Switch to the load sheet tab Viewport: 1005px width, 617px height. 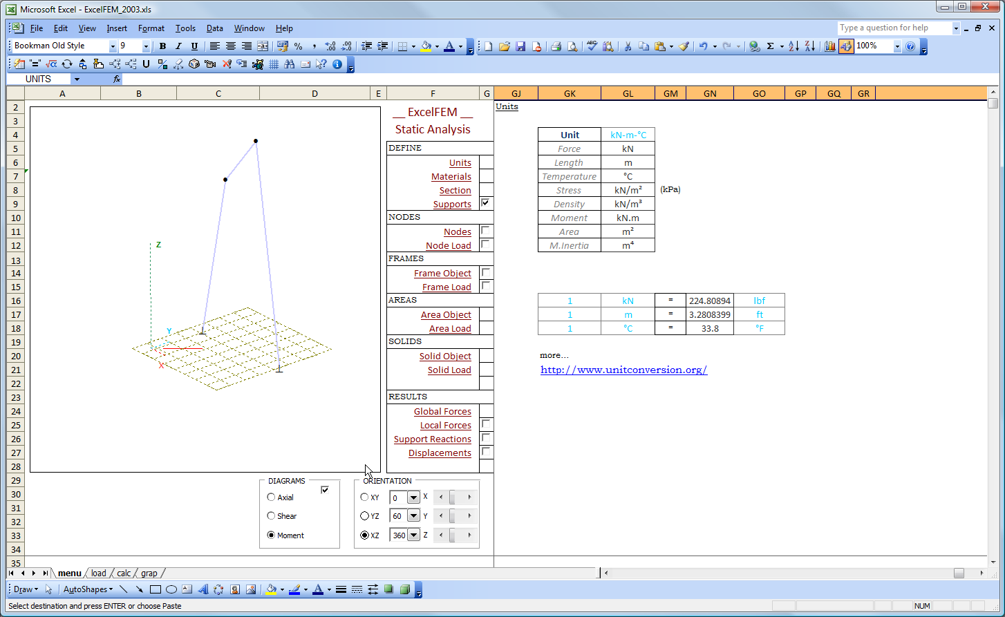click(99, 573)
